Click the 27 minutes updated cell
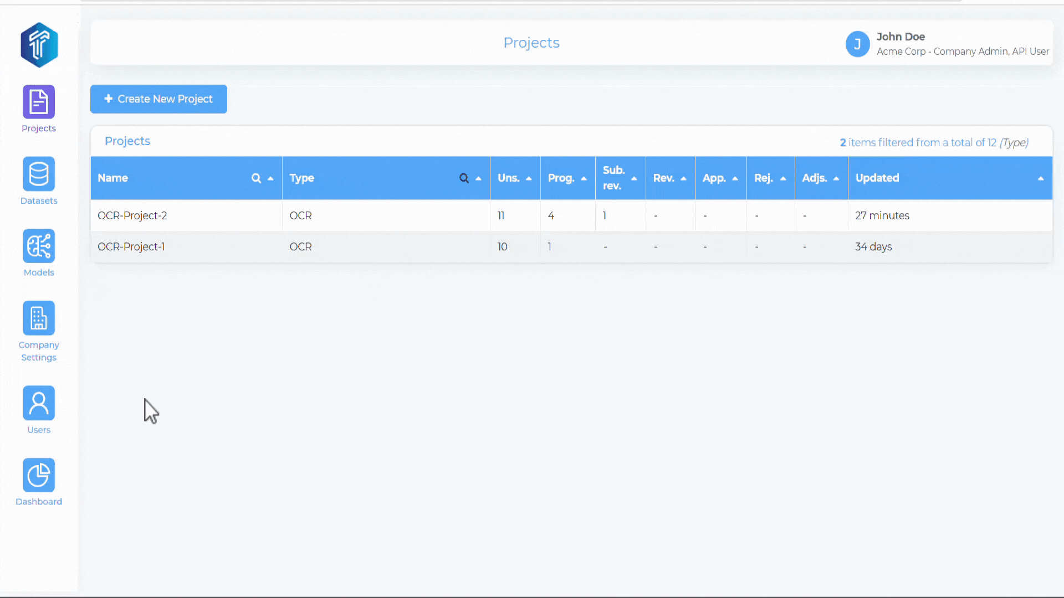This screenshot has height=598, width=1064. click(882, 215)
